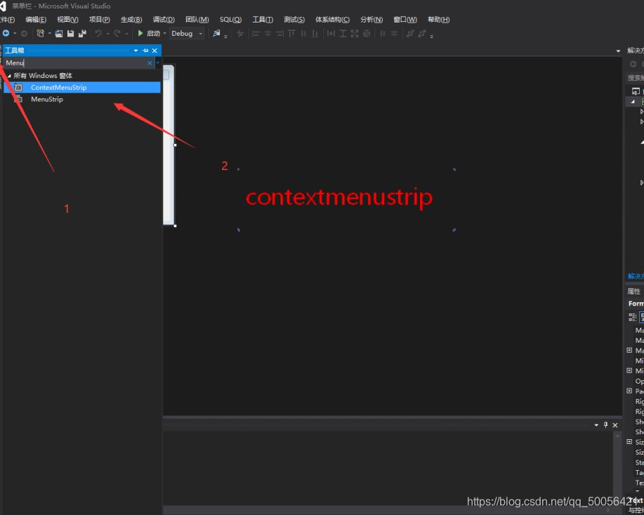Click the bottom panel vertical scrollbar up arrow
644x515 pixels.
617,435
